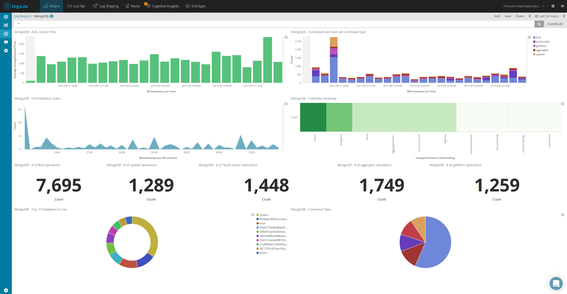567x294 pixels.
Task: Click Save in the dashboard toolbar
Action: (508, 16)
